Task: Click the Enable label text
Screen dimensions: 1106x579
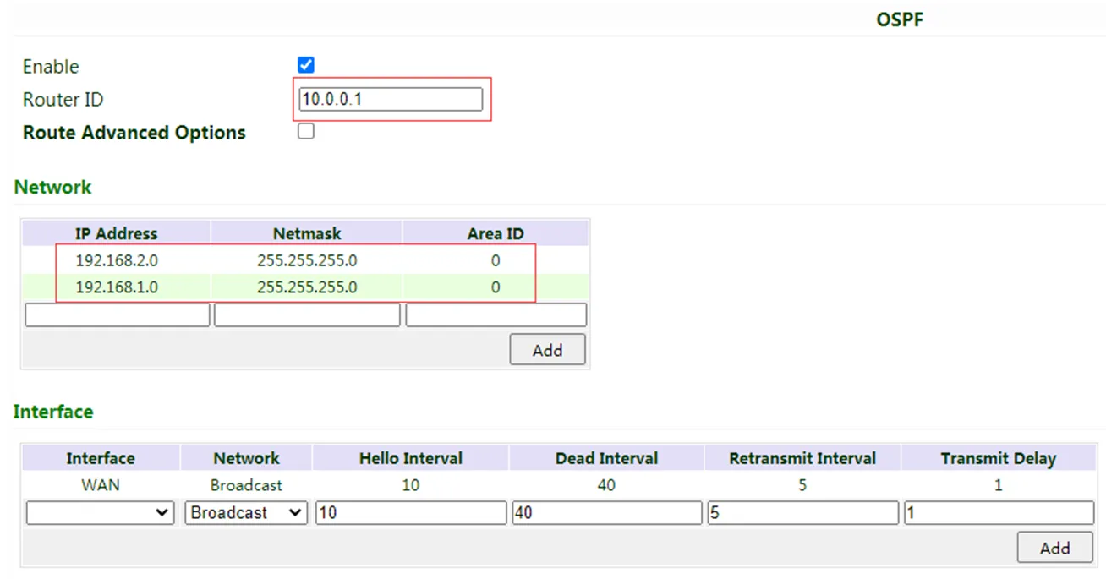Action: tap(51, 66)
